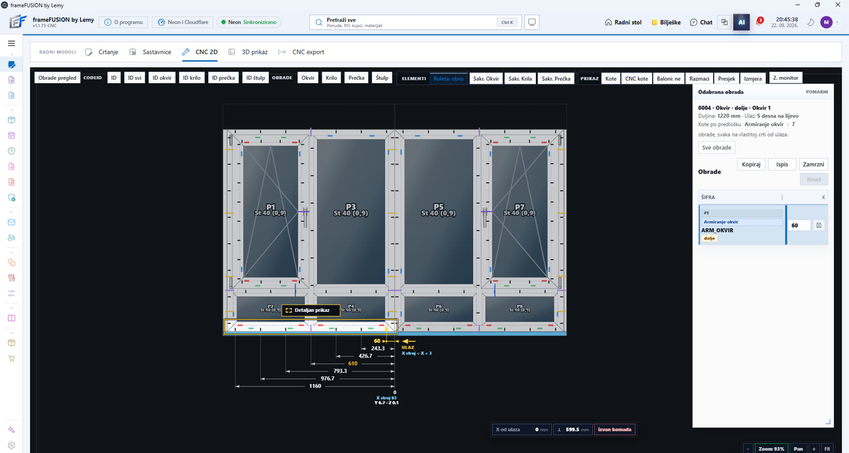Click the save icon next to value 60
Viewport: 849px width, 453px height.
coord(819,226)
